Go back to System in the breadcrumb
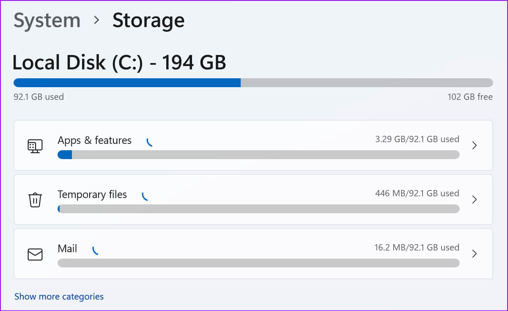The height and width of the screenshot is (311, 508). pyautogui.click(x=47, y=20)
